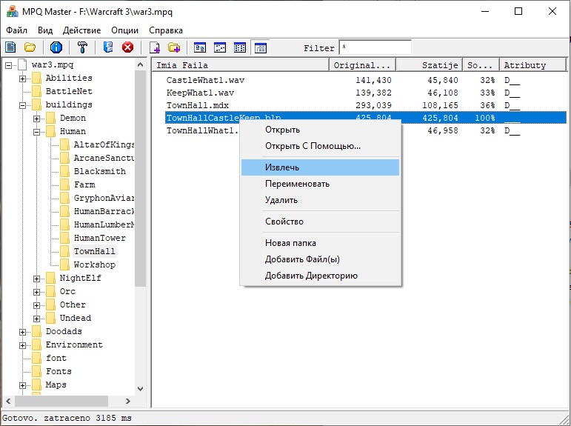Switch to list view icon
The width and height of the screenshot is (571, 426).
[240, 47]
